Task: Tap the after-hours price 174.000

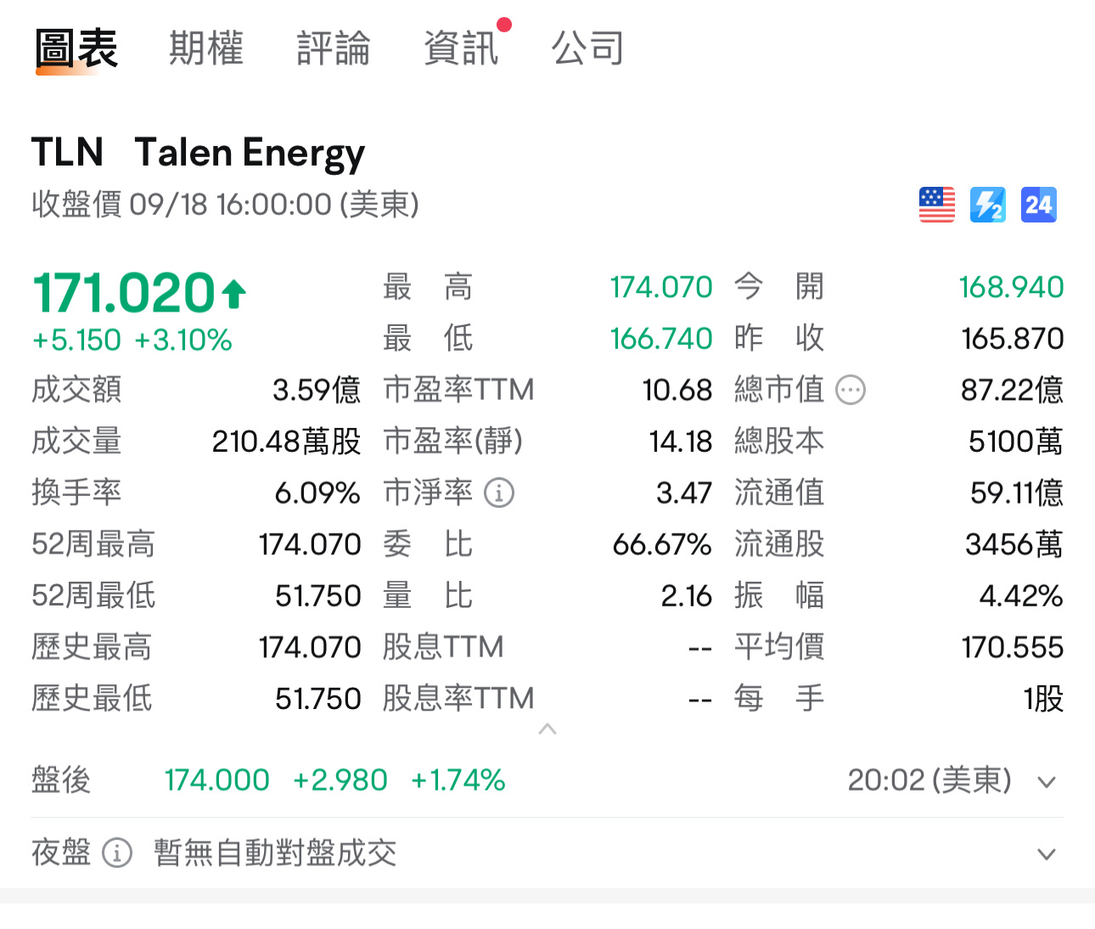Action: click(x=217, y=780)
